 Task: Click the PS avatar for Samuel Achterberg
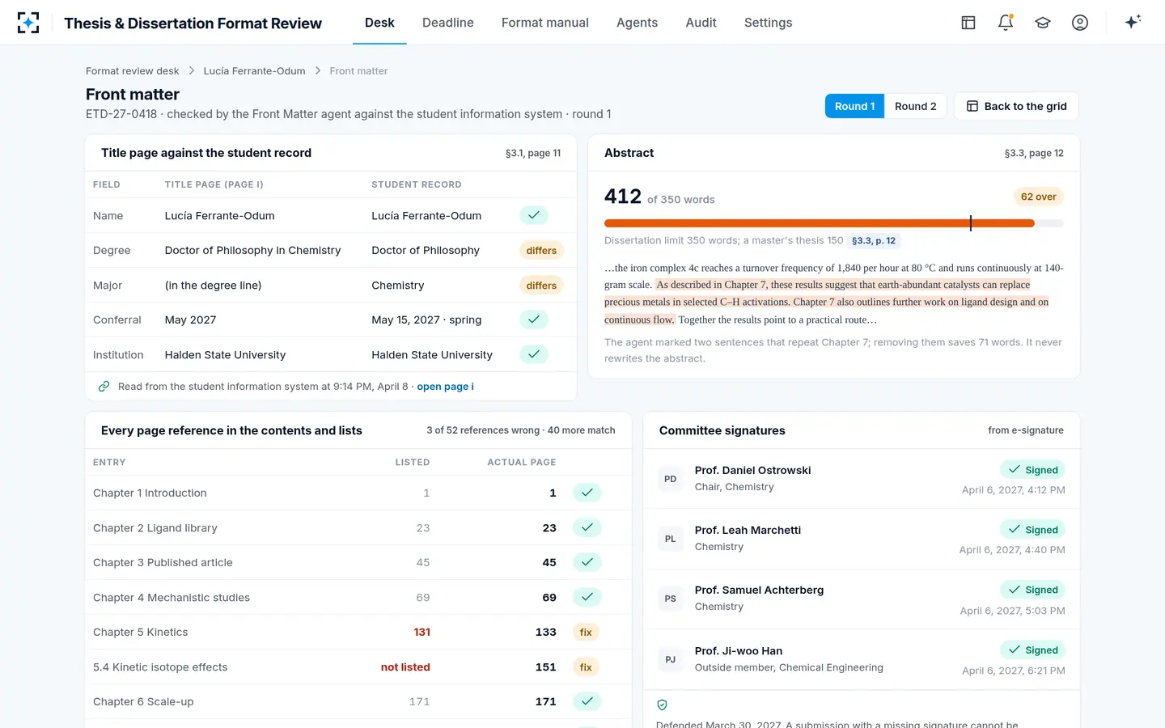671,599
